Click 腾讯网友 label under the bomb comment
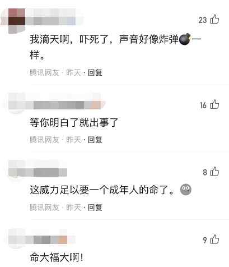 (x=44, y=72)
